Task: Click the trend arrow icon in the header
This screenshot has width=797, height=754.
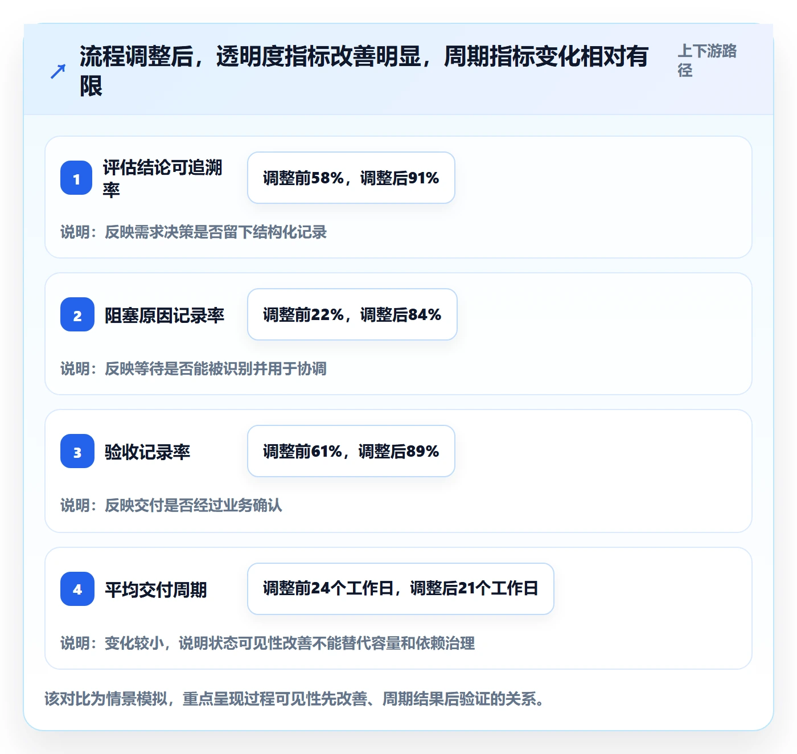Action: pyautogui.click(x=58, y=71)
